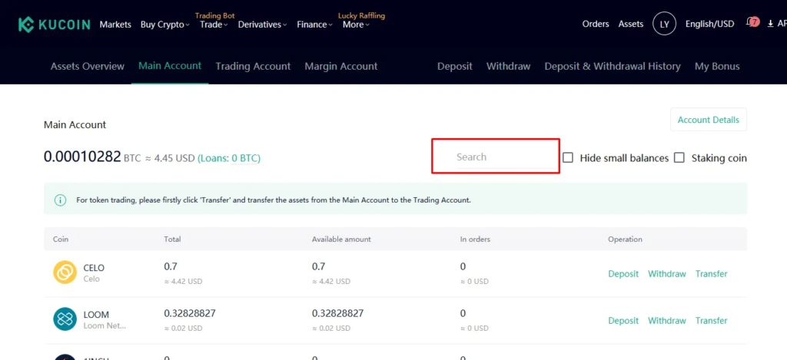Click the LOOM total value 0.32828827
This screenshot has height=360, width=787.
point(190,313)
